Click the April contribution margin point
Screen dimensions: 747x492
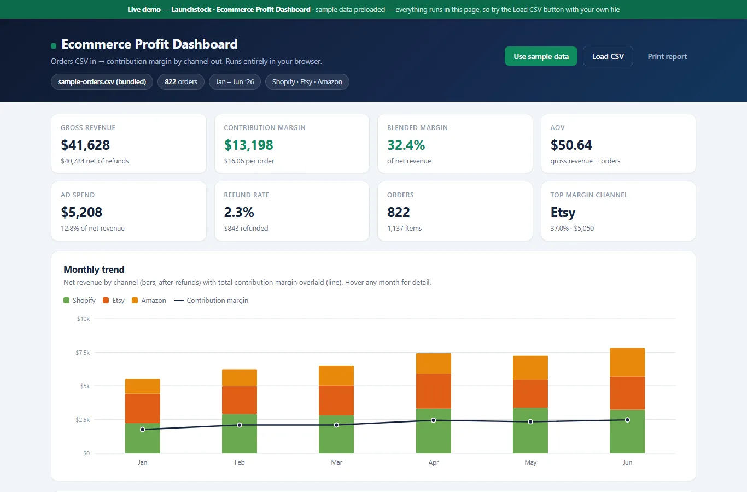434,420
